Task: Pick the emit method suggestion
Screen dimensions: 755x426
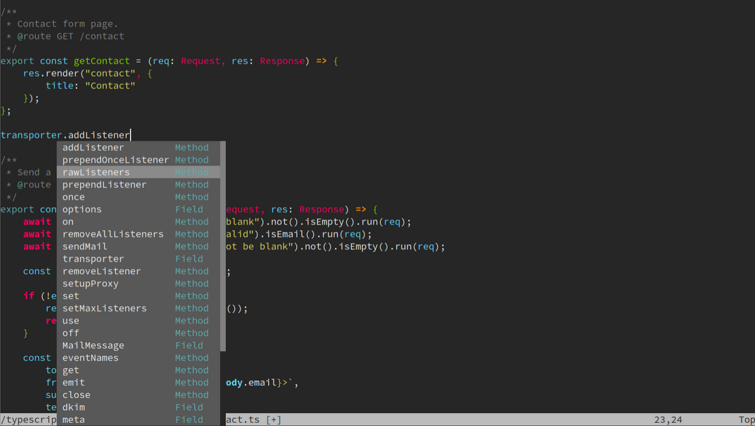Action: coord(74,383)
